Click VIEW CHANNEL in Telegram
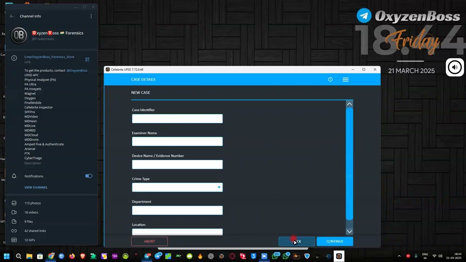The height and width of the screenshot is (262, 466). tap(36, 187)
